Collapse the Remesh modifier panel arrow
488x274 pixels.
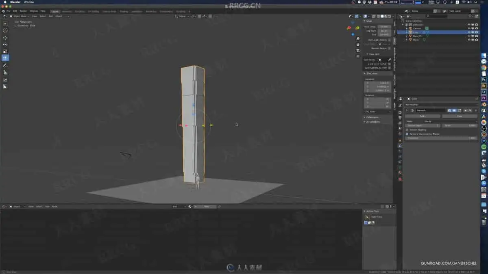407,110
